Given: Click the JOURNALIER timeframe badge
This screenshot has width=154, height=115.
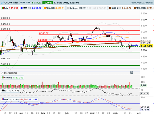Looking at the screenshot, I should tap(25, 3).
